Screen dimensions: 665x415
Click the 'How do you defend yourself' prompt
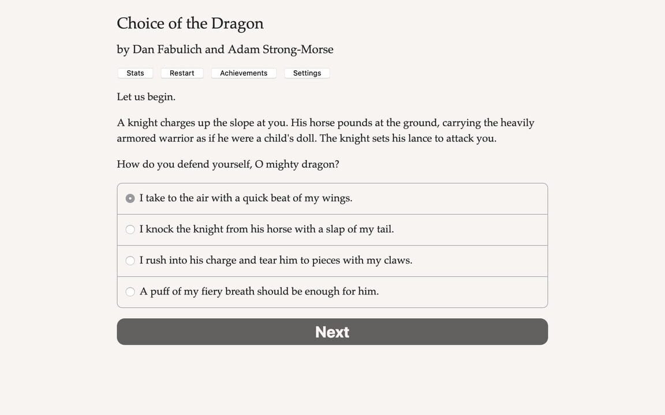pos(227,164)
